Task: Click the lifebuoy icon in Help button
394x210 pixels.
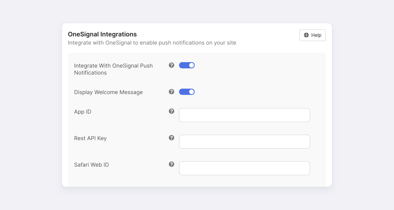Action: click(x=306, y=35)
